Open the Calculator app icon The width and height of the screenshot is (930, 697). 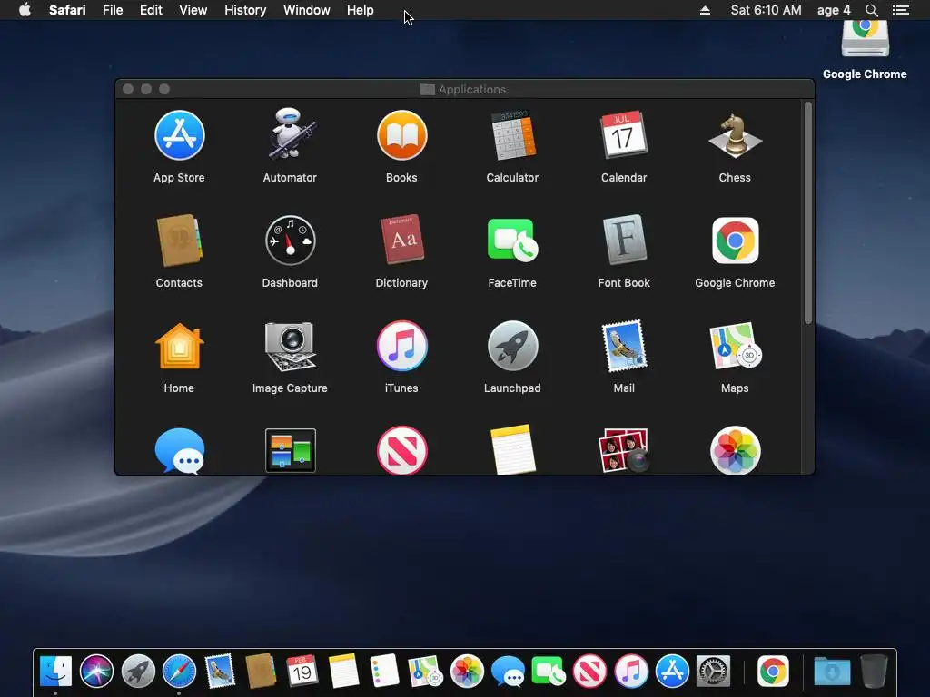coord(513,135)
